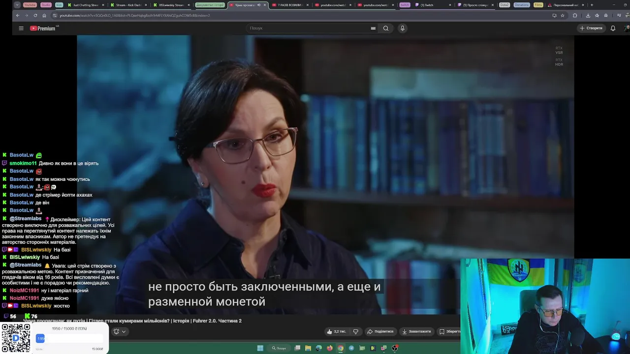Go back with browser back arrow
The width and height of the screenshot is (630, 354).
point(18,15)
